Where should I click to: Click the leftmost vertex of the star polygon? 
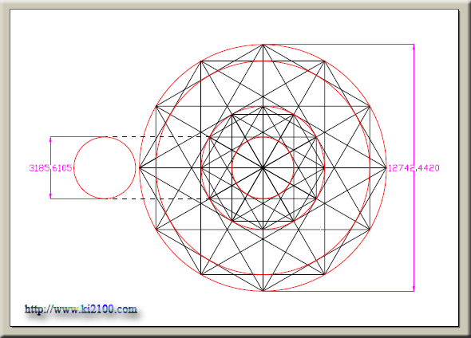pyautogui.click(x=140, y=167)
